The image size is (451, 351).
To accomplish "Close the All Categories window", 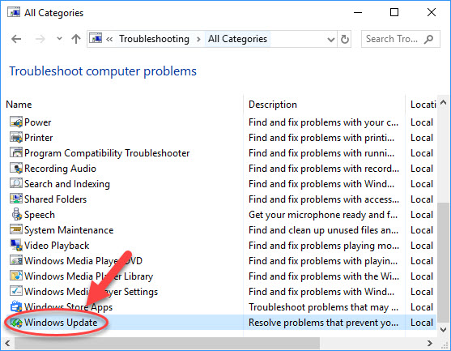I will tap(432, 12).
